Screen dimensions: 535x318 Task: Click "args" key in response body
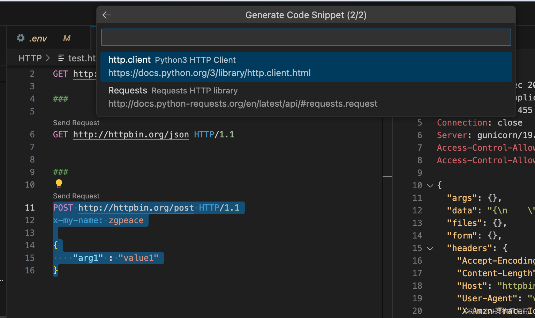[x=462, y=198]
